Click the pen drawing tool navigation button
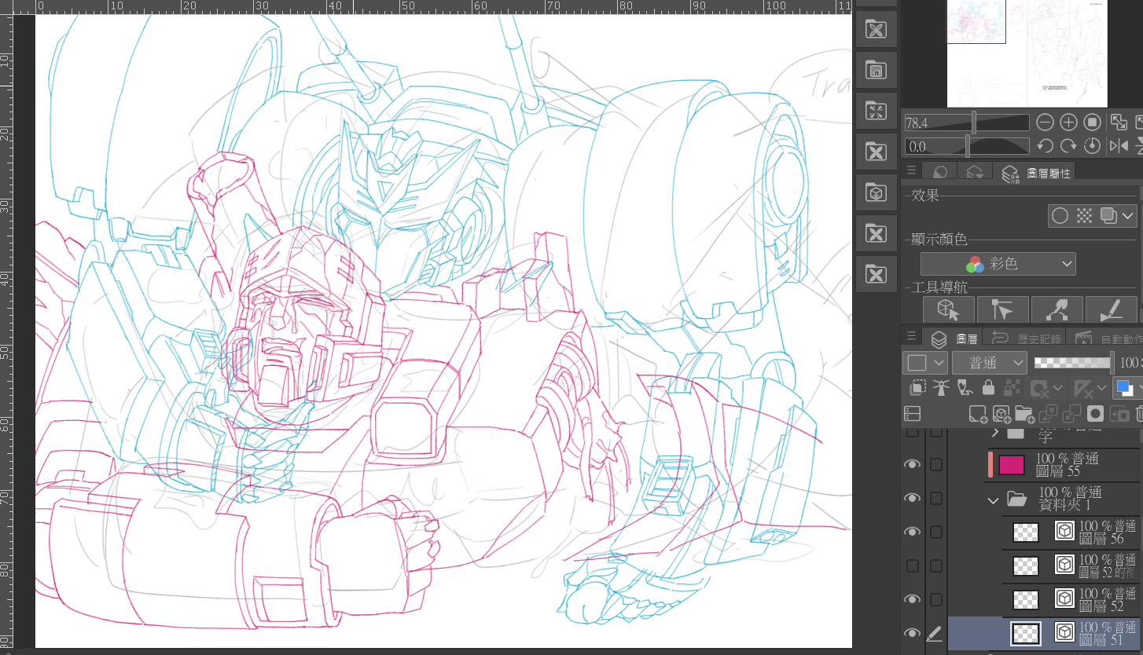This screenshot has height=655, width=1143. [x=1111, y=310]
